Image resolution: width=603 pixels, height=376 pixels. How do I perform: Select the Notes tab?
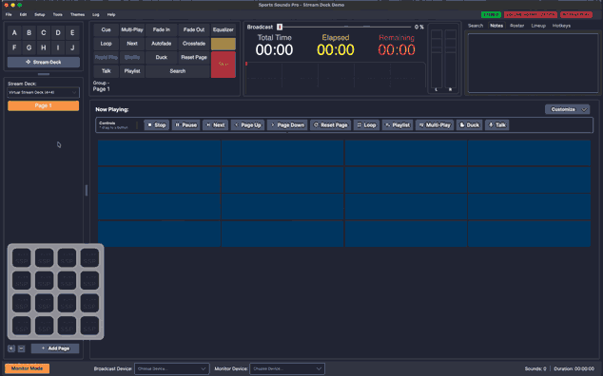tap(496, 26)
